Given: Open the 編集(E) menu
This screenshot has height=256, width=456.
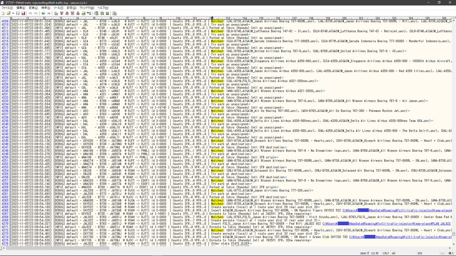Looking at the screenshot, I should point(21,8).
